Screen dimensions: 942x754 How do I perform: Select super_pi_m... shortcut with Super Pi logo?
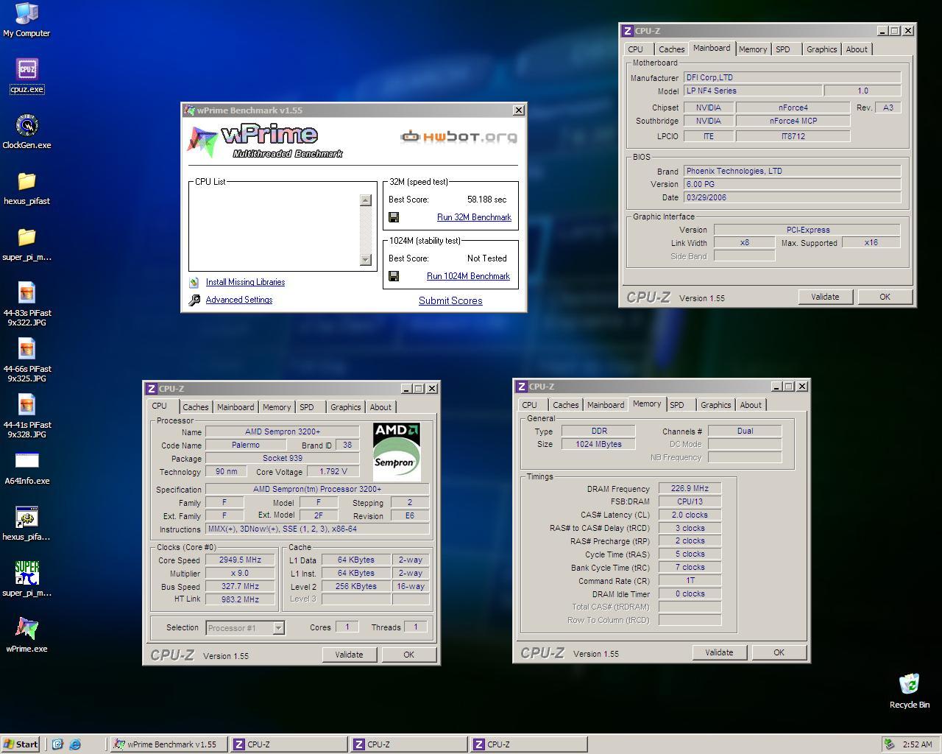point(26,579)
